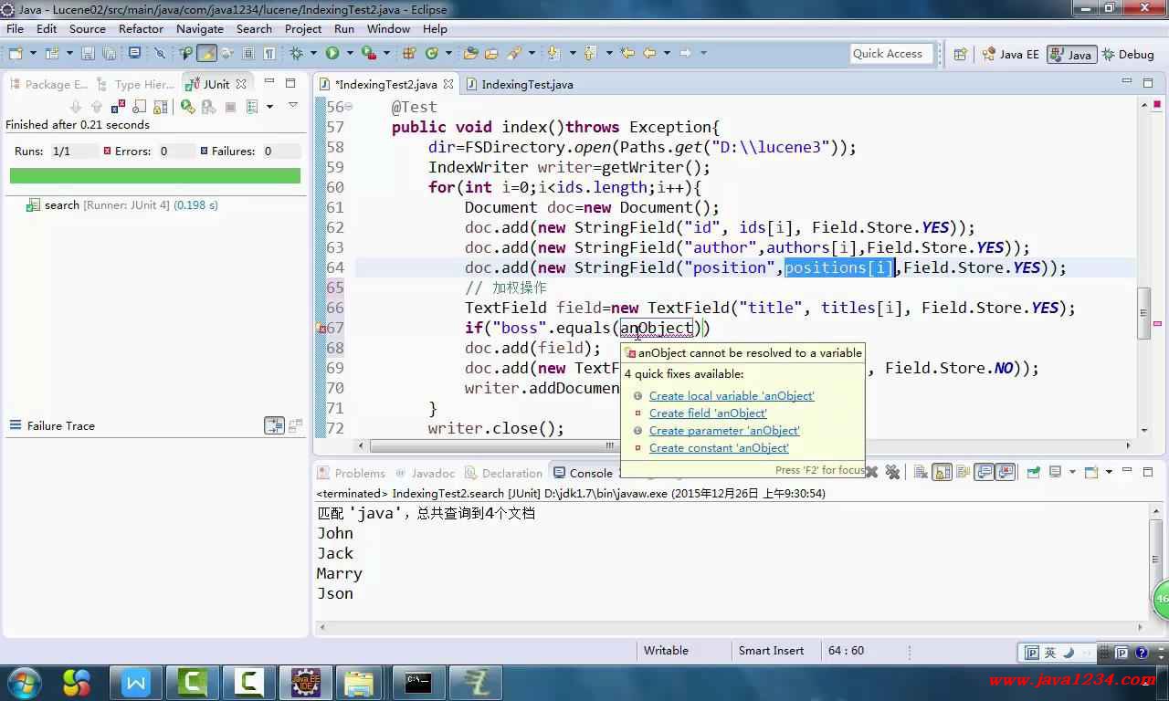The image size is (1169, 701).
Task: Toggle Show Whitespace Characters button
Action: (269, 53)
